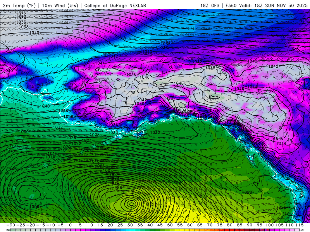
Task: Select the 20 value on the temperature legend
Action: click(110, 225)
